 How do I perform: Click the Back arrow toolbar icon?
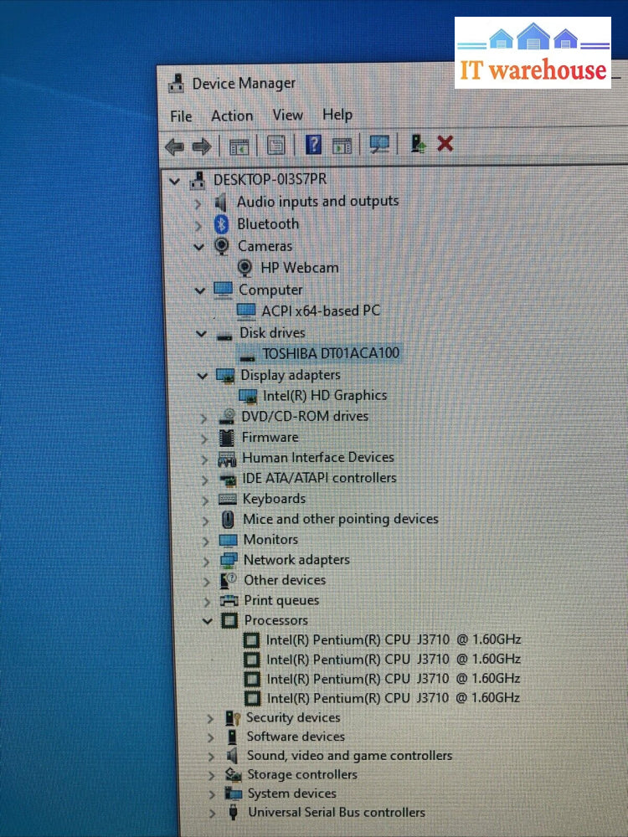click(175, 146)
